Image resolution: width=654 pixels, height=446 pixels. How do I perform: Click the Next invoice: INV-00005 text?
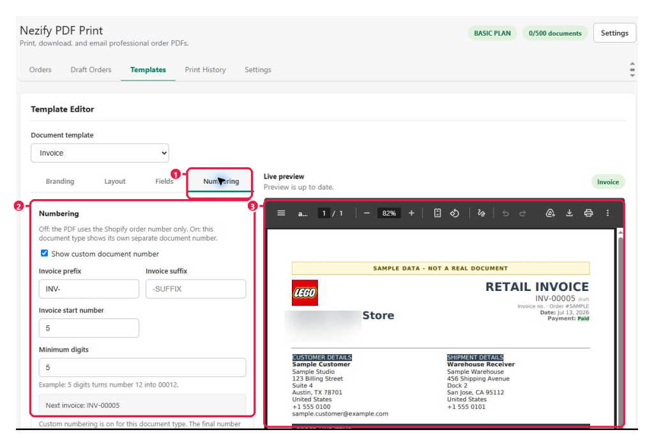[x=82, y=405]
